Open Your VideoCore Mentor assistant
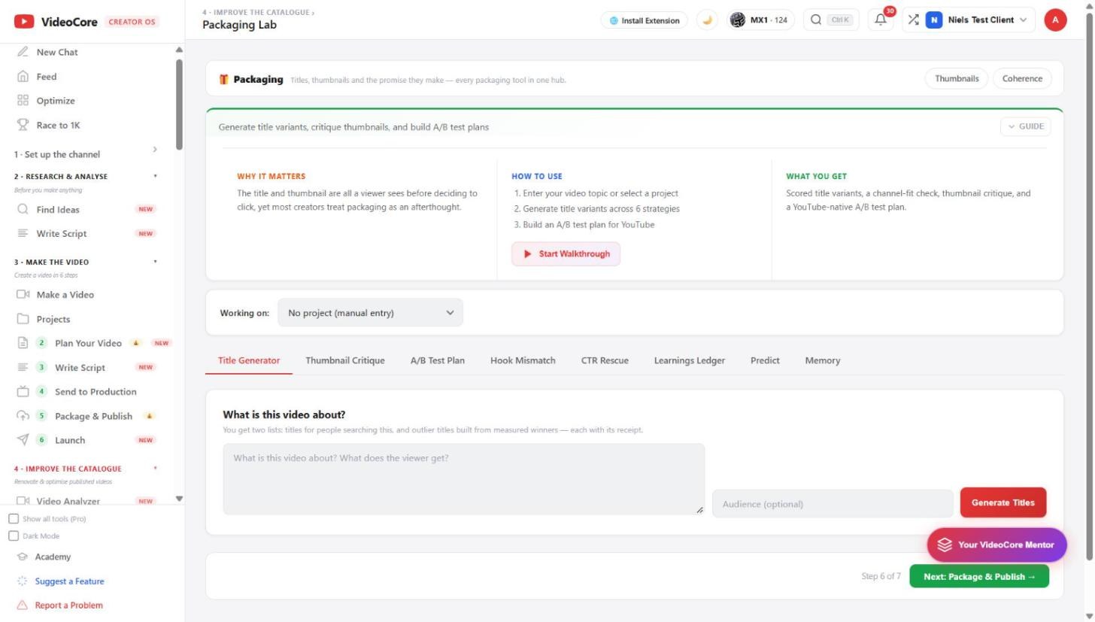Viewport: 1095px width, 622px height. pyautogui.click(x=996, y=545)
